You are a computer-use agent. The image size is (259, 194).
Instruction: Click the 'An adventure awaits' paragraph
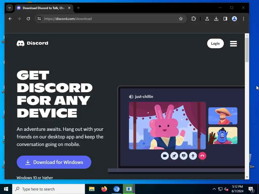[60, 137]
